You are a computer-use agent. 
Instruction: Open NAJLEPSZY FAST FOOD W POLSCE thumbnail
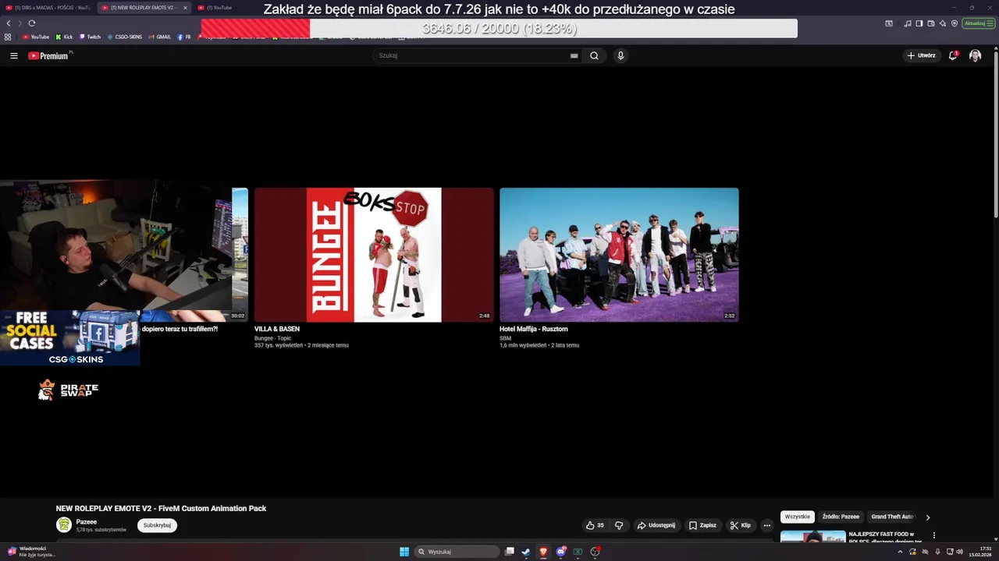click(x=812, y=537)
